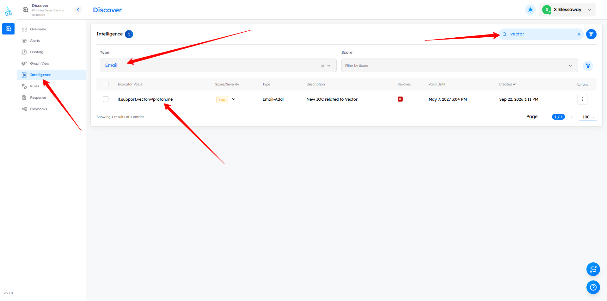This screenshot has width=607, height=301.
Task: Collapse the sidebar with the back chevron
Action: coord(78,10)
